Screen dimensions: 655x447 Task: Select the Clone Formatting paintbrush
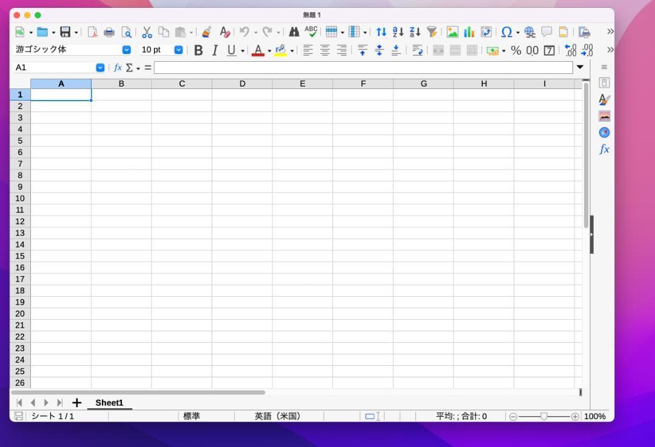click(206, 31)
